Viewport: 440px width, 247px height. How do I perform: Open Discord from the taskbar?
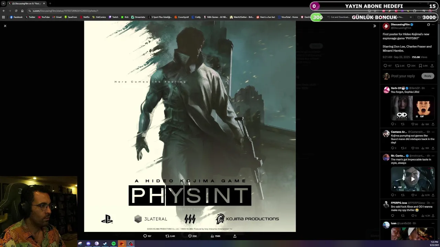coord(88,244)
